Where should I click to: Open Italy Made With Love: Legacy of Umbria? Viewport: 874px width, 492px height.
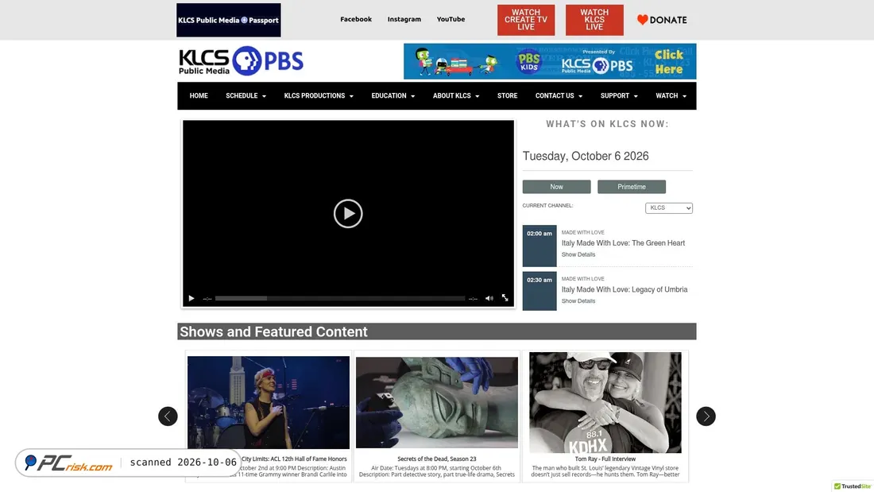[625, 289]
